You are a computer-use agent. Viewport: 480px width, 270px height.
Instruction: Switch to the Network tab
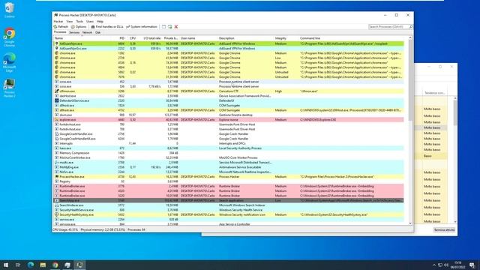coord(87,32)
